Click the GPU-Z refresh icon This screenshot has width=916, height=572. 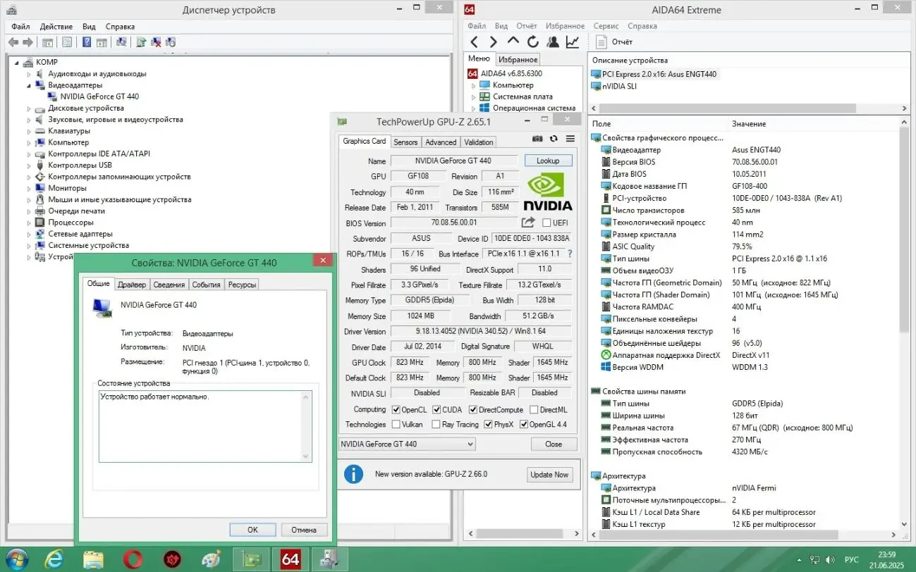pyautogui.click(x=554, y=139)
